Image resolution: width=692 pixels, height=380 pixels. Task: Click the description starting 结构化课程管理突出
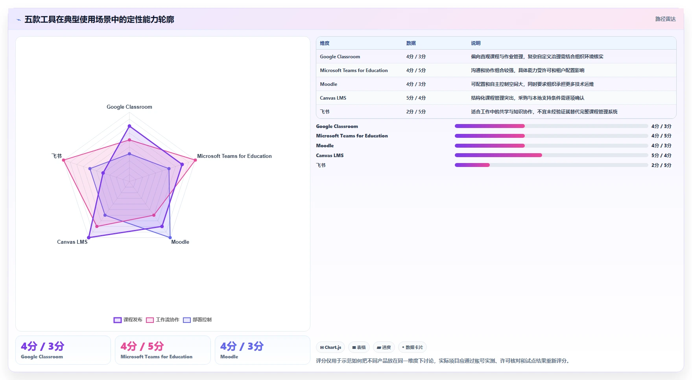[528, 98]
